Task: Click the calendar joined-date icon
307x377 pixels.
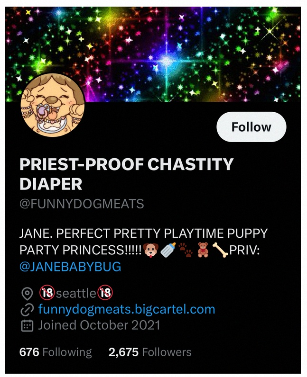Action: click(27, 325)
